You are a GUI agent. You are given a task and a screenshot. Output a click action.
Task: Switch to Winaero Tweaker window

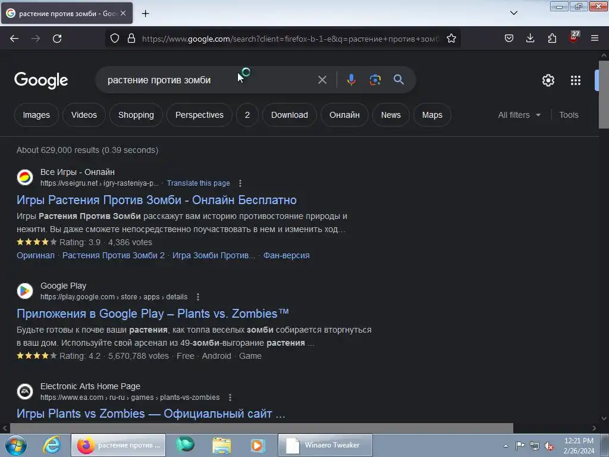[325, 445]
